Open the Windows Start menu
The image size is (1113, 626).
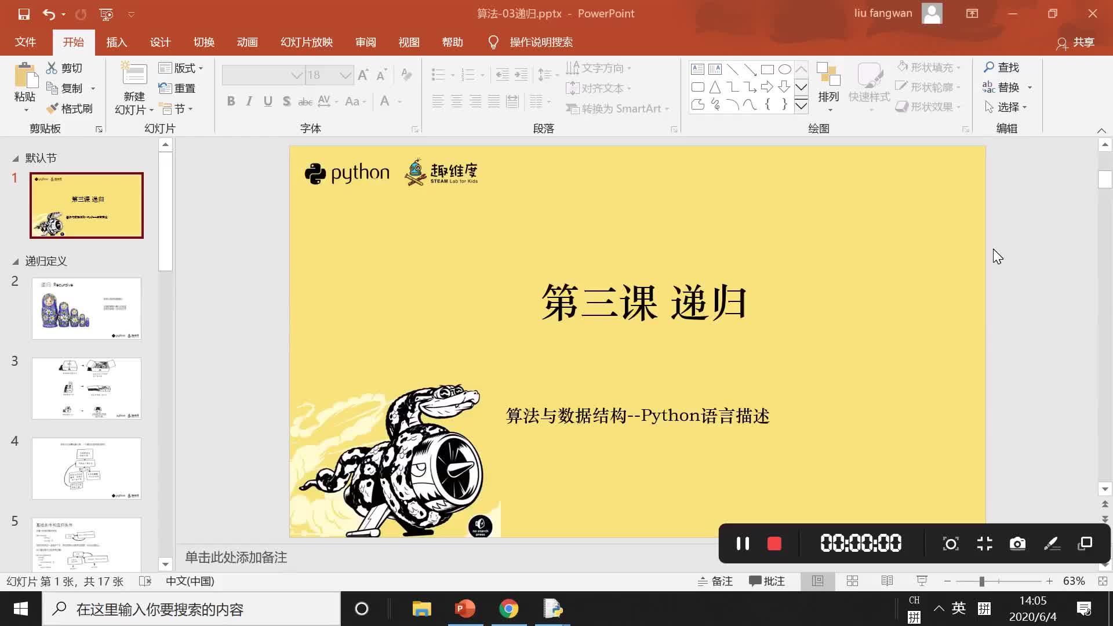(21, 609)
